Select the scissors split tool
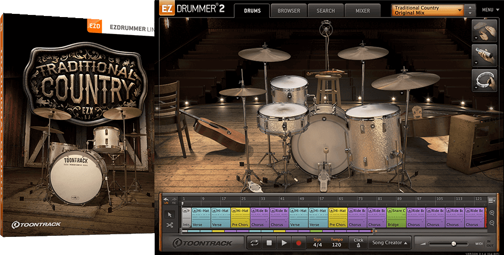Image resolution: width=504 pixels, height=255 pixels. tap(170, 225)
